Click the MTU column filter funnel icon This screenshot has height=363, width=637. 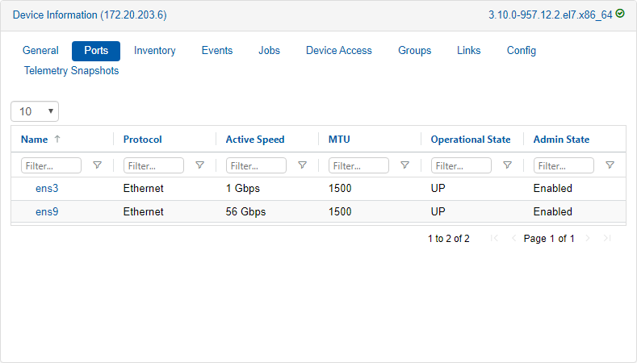tap(404, 165)
